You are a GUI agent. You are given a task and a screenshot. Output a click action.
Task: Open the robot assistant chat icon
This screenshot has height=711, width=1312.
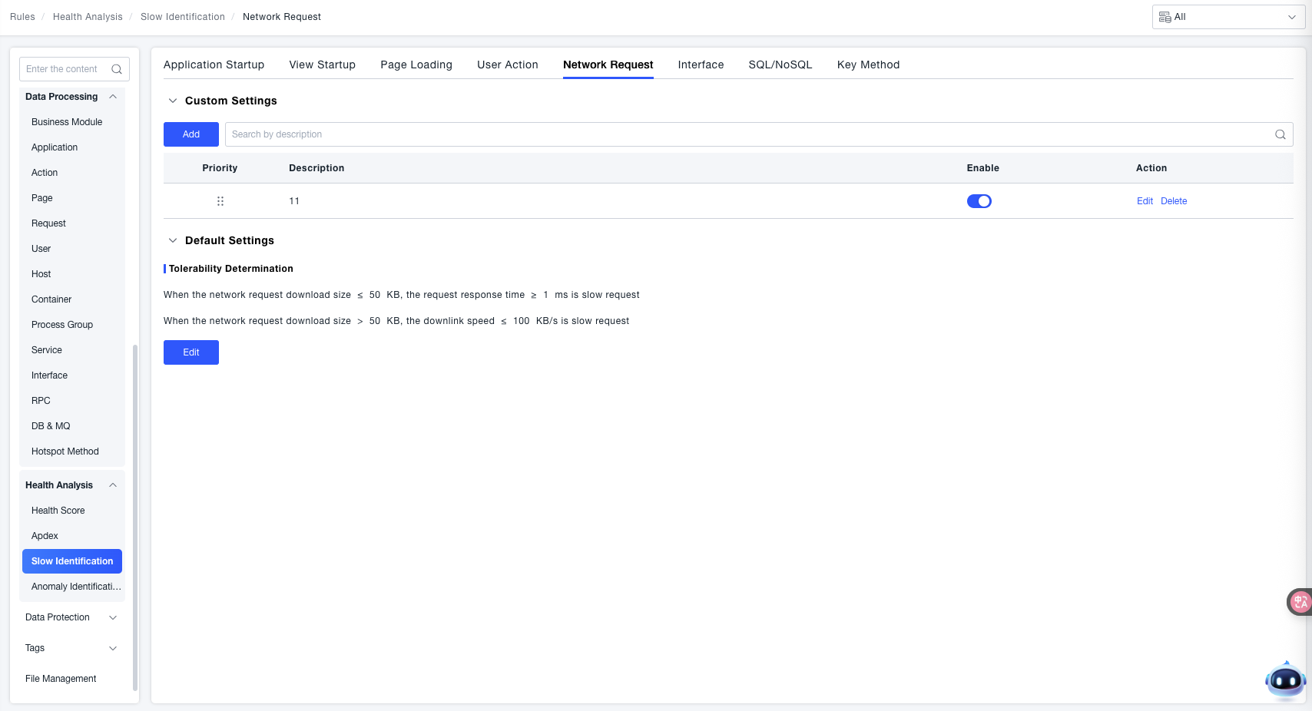tap(1284, 680)
